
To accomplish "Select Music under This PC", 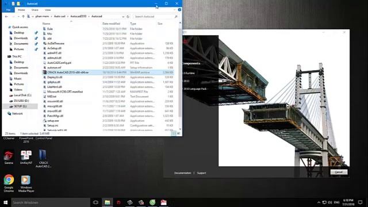I will tap(18, 79).
